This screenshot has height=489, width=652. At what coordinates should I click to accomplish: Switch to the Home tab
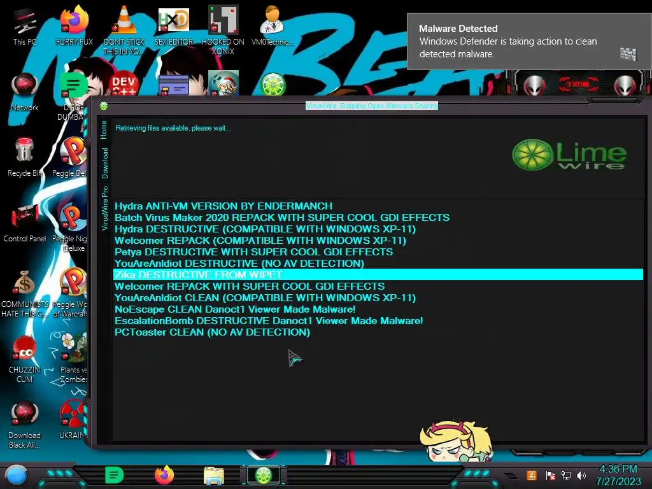tap(104, 130)
